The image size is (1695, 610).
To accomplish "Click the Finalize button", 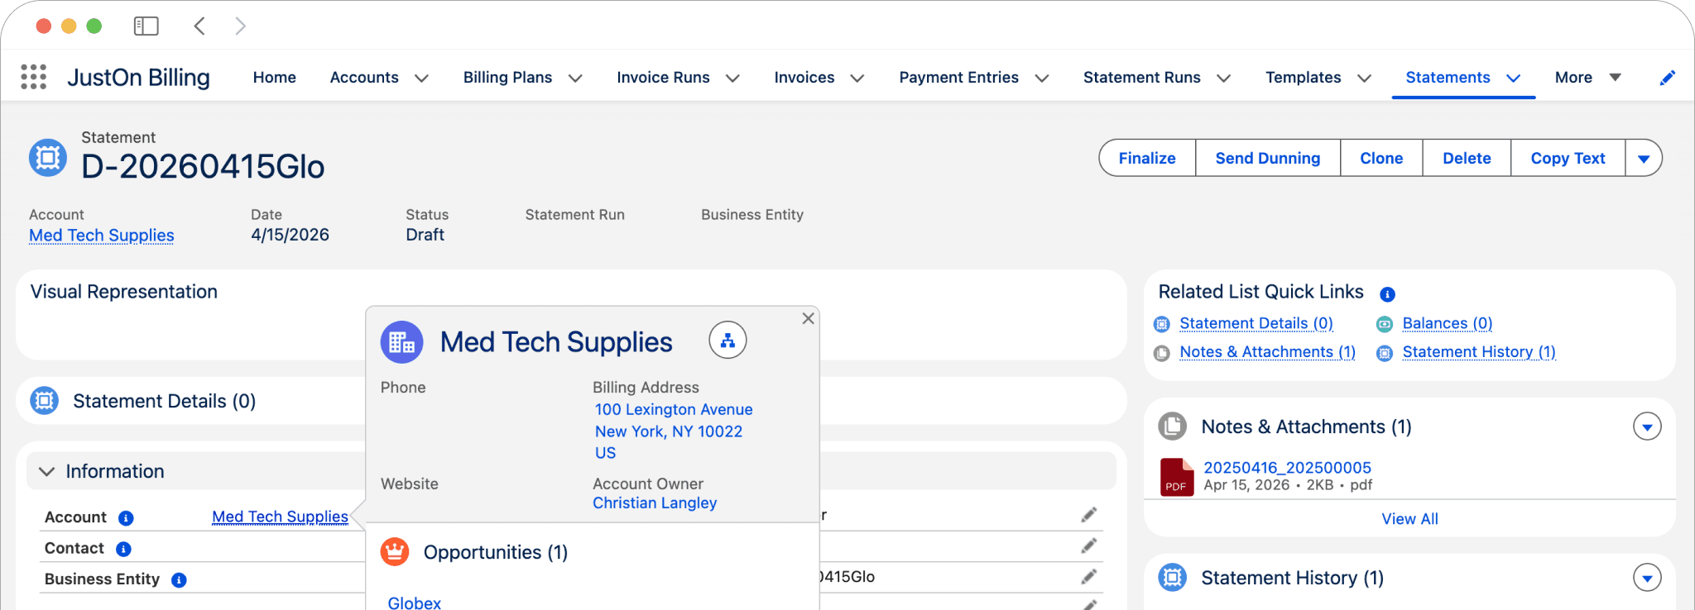I will (x=1147, y=158).
